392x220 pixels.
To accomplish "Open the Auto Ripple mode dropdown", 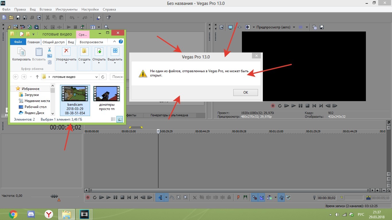I will click(x=275, y=197).
